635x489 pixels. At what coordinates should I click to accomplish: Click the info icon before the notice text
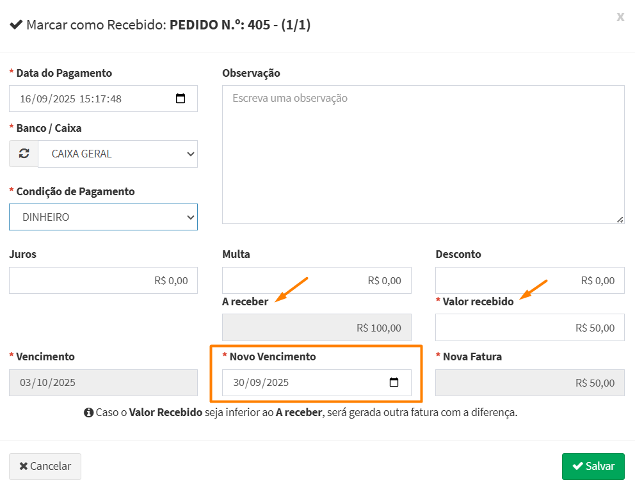point(89,413)
